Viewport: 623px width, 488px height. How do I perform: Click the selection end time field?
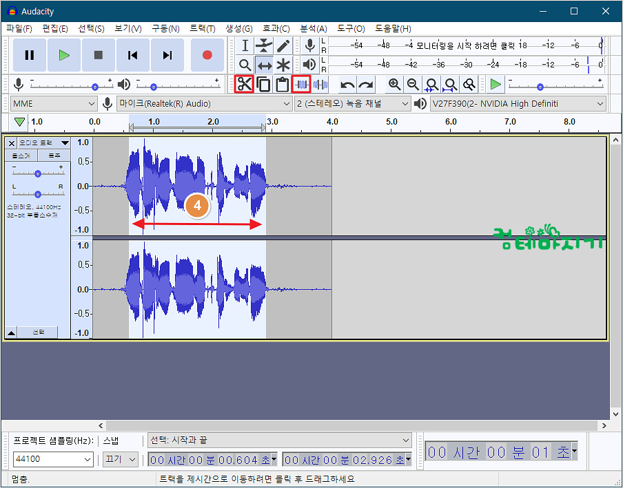click(347, 460)
